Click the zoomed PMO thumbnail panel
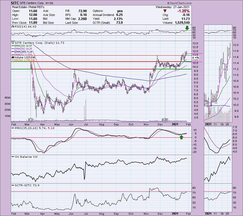The image size is (243, 216). tap(218, 141)
